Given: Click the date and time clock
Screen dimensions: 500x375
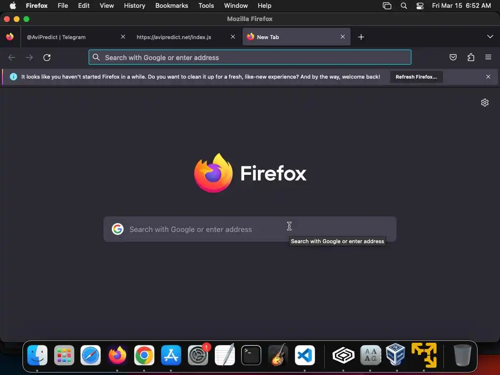Looking at the screenshot, I should (461, 5).
